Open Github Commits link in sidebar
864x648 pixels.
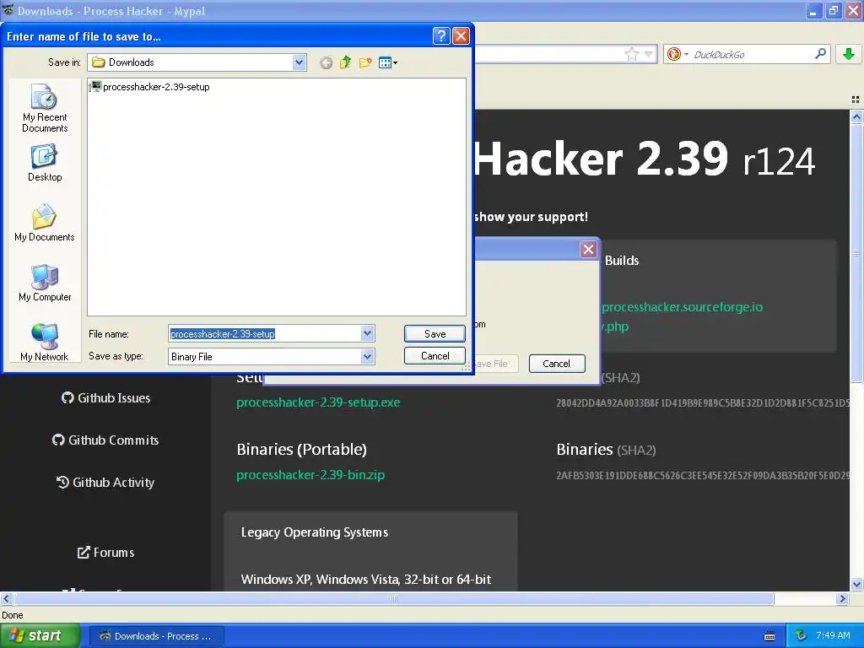pos(105,440)
